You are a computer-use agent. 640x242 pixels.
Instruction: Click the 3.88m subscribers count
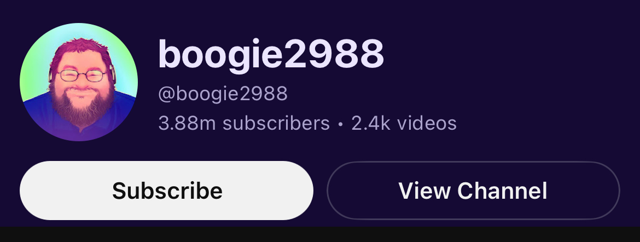(x=243, y=123)
